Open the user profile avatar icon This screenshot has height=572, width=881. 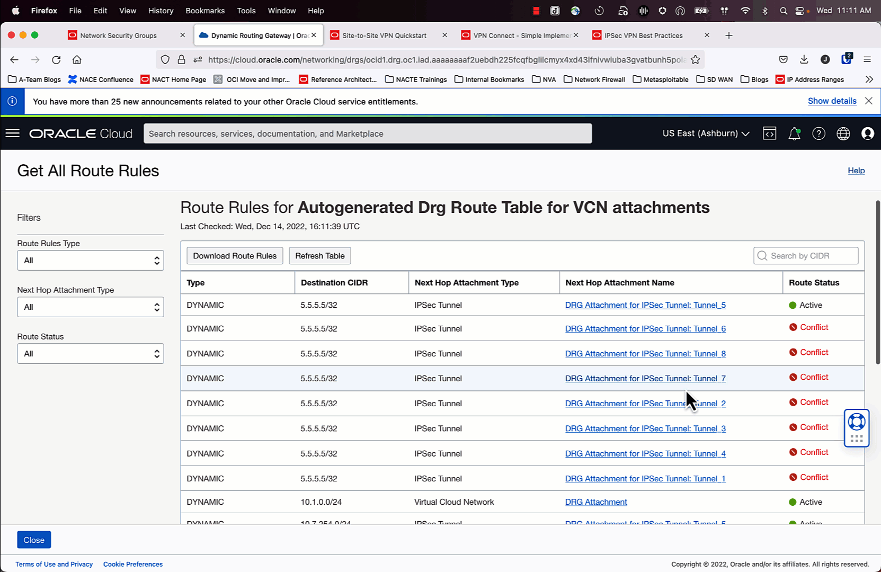click(x=867, y=133)
